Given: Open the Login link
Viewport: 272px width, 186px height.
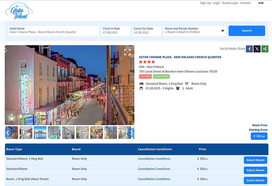Looking at the screenshot, I should pyautogui.click(x=216, y=3).
